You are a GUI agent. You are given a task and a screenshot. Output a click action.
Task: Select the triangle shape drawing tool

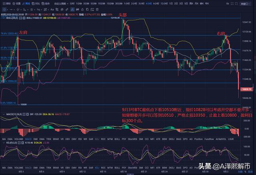(25, 10)
